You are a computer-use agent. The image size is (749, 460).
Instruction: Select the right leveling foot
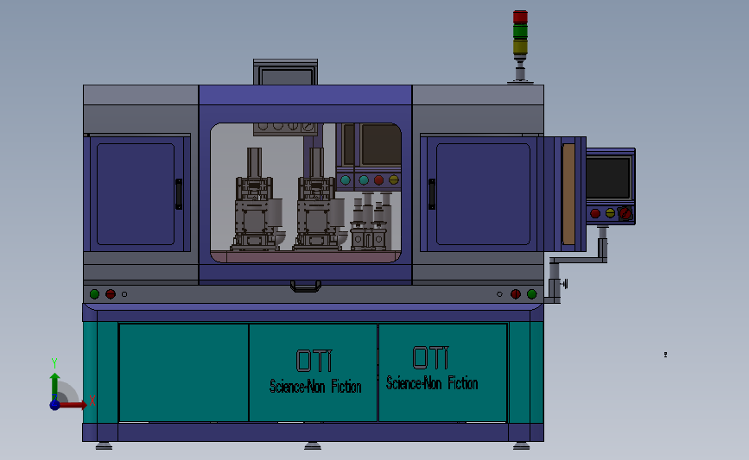[x=521, y=445]
